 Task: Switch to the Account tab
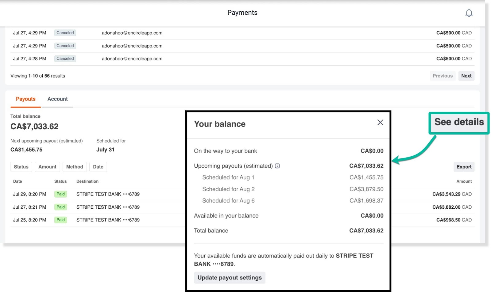pos(57,99)
